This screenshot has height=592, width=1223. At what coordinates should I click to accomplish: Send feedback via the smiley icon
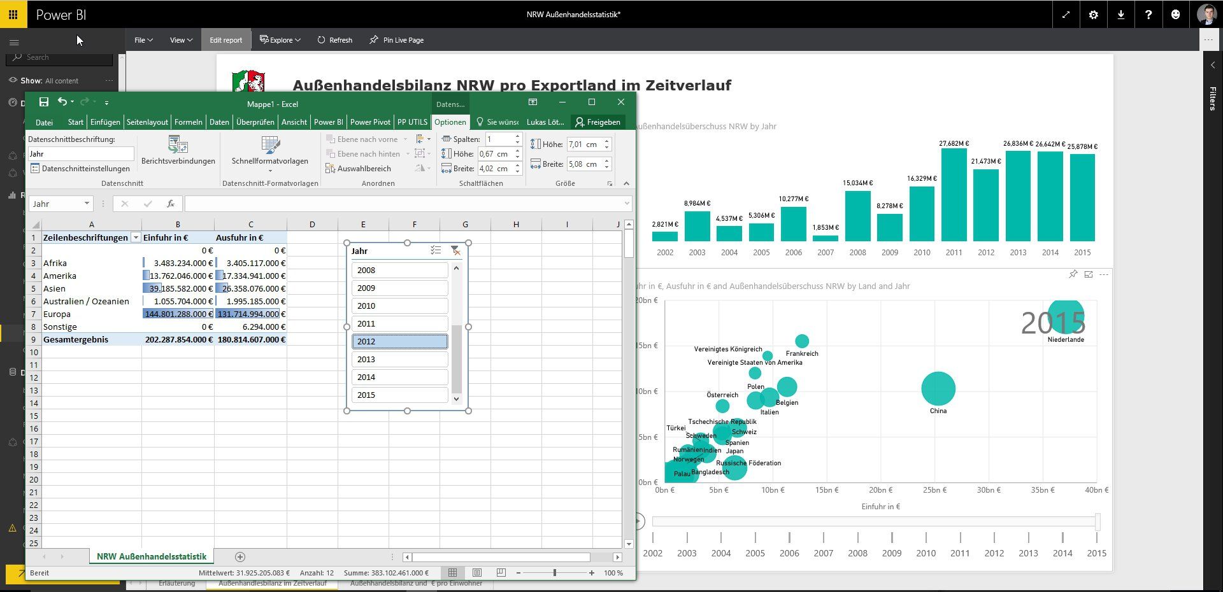tap(1175, 14)
